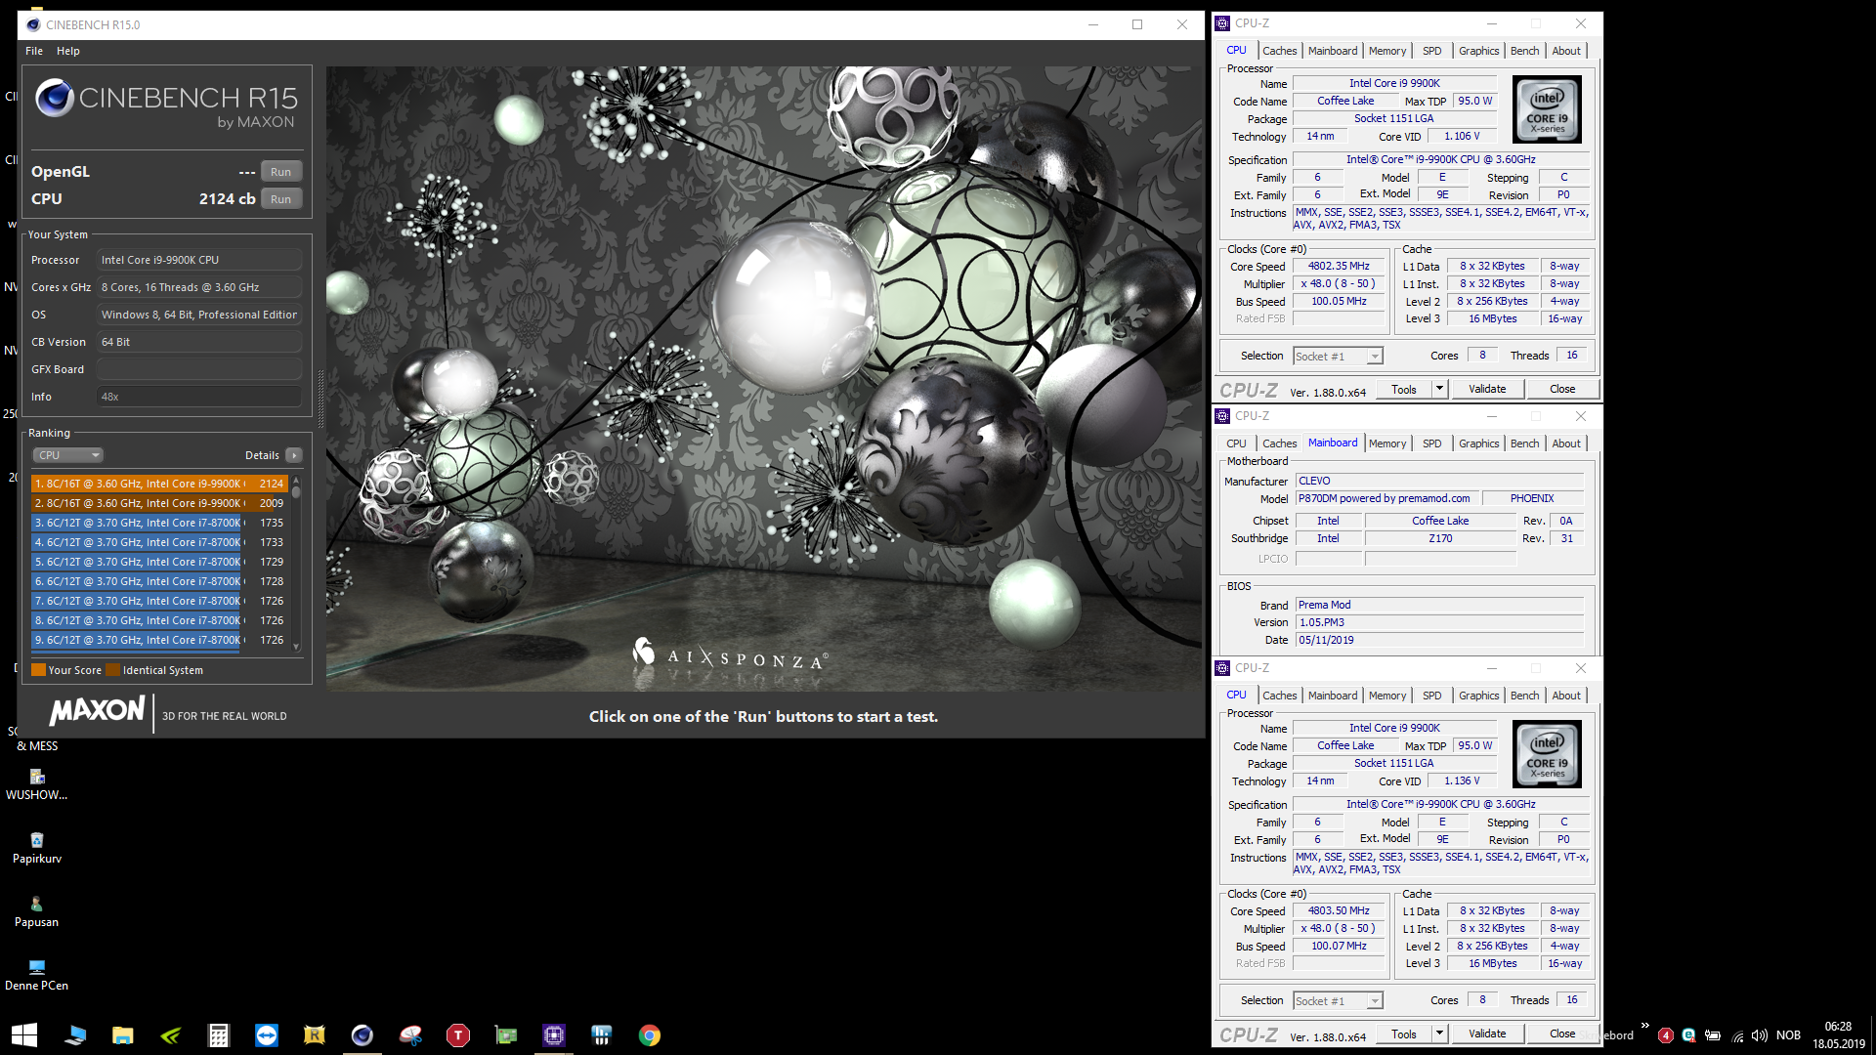The width and height of the screenshot is (1876, 1055).
Task: Open Graphics tab in middle CPU-Z window
Action: point(1478,443)
